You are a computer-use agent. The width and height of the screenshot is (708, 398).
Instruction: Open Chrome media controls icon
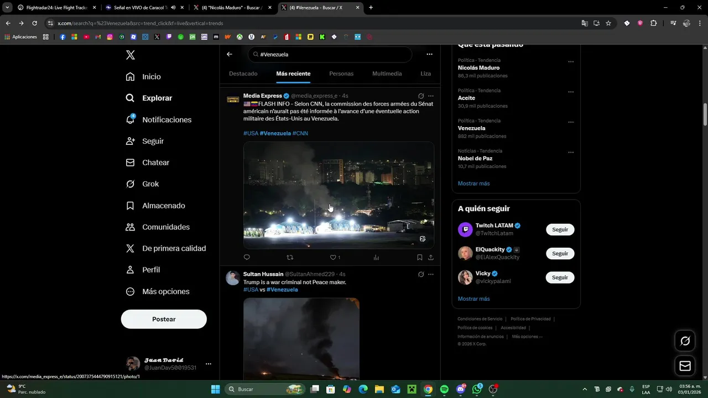click(673, 23)
